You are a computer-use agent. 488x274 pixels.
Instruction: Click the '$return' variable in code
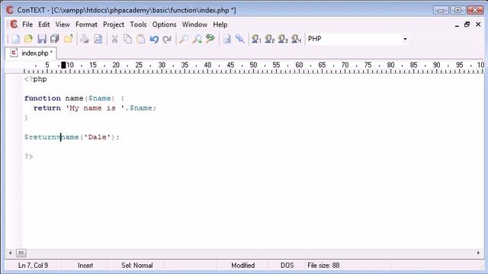[x=43, y=137]
